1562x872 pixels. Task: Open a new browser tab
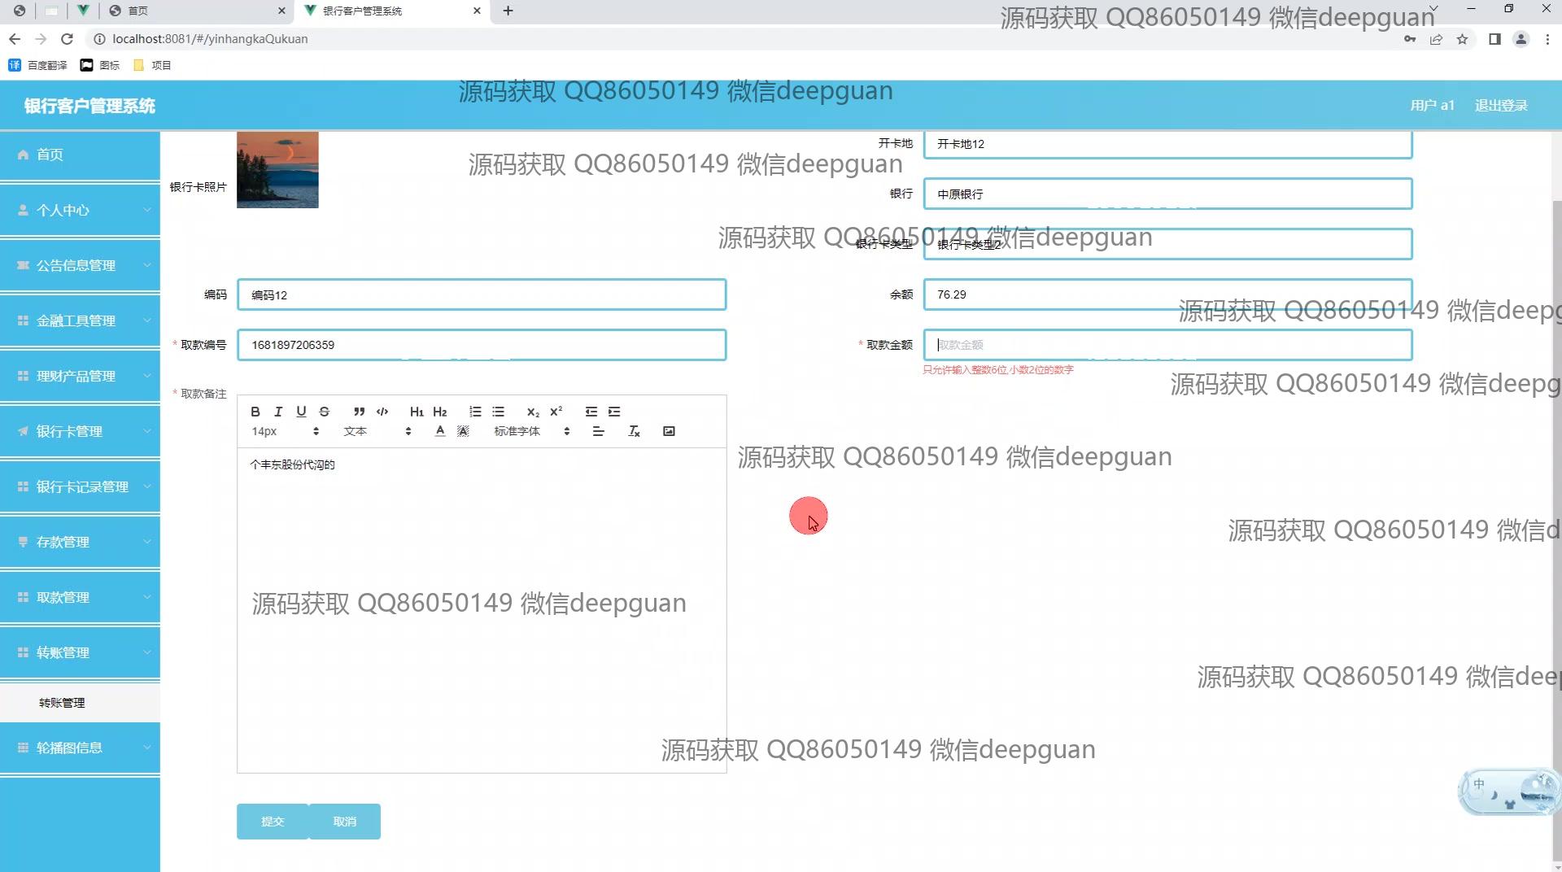[x=508, y=11]
